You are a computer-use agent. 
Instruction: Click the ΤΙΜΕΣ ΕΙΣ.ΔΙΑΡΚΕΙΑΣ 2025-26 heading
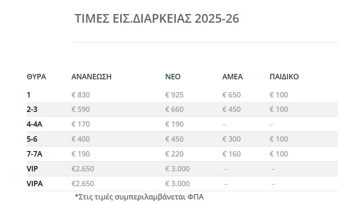pos(157,19)
